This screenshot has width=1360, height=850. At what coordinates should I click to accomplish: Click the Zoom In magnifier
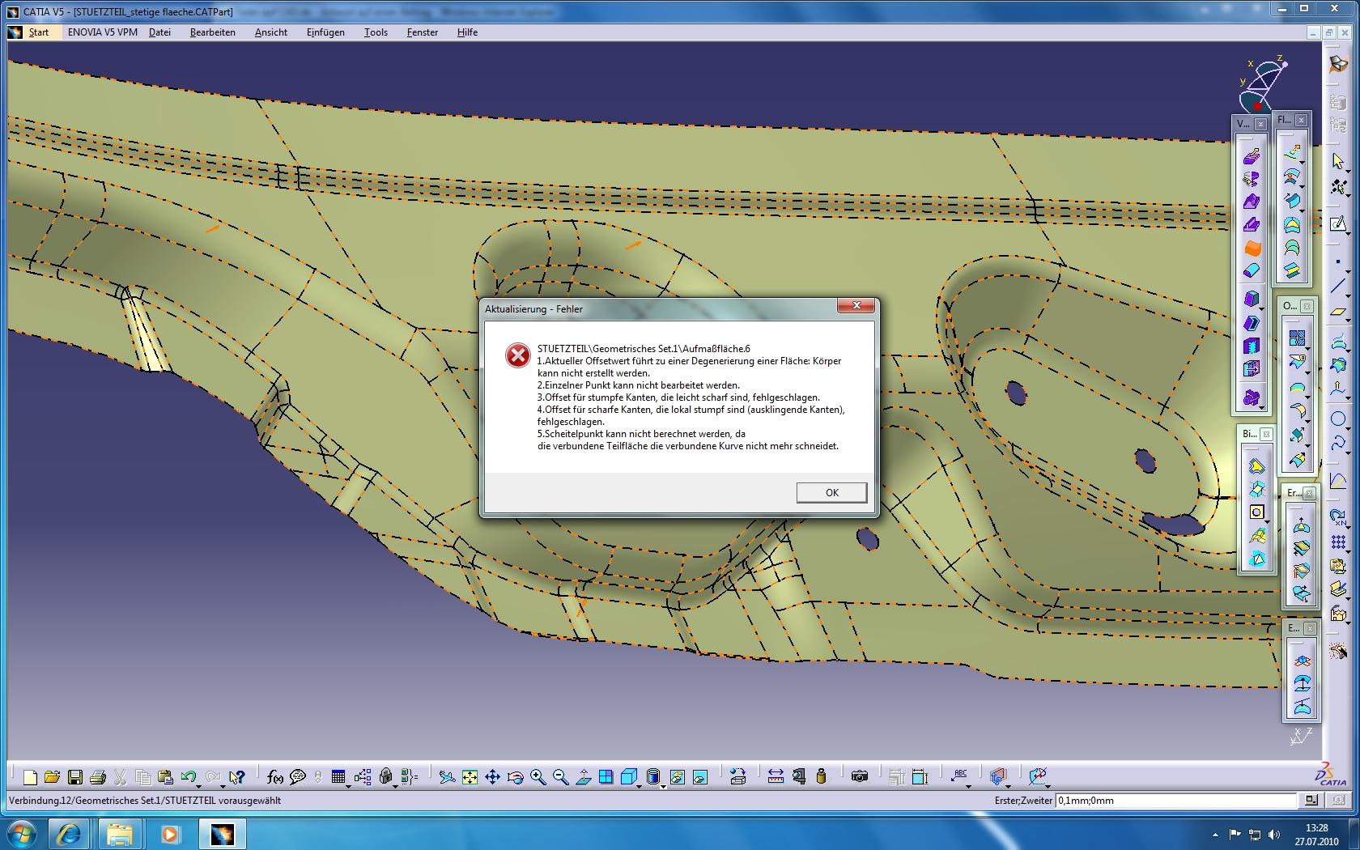click(538, 777)
